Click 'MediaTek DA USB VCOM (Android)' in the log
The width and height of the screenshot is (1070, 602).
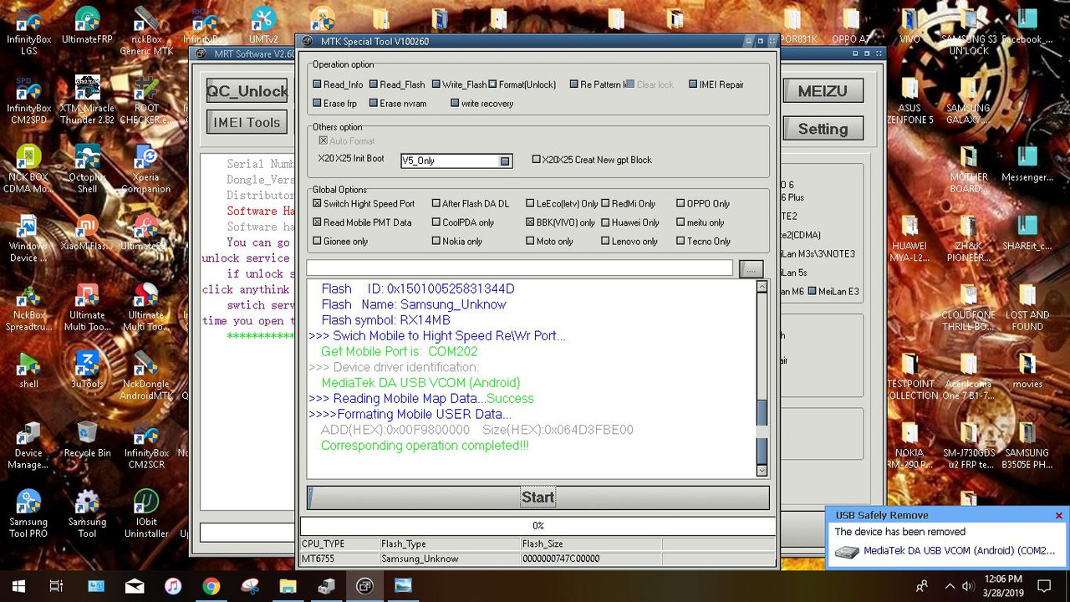tap(420, 383)
